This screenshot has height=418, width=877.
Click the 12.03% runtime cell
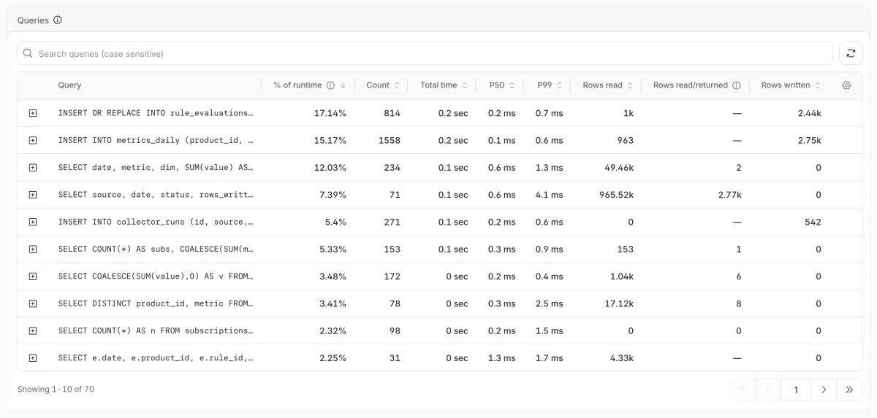click(330, 168)
